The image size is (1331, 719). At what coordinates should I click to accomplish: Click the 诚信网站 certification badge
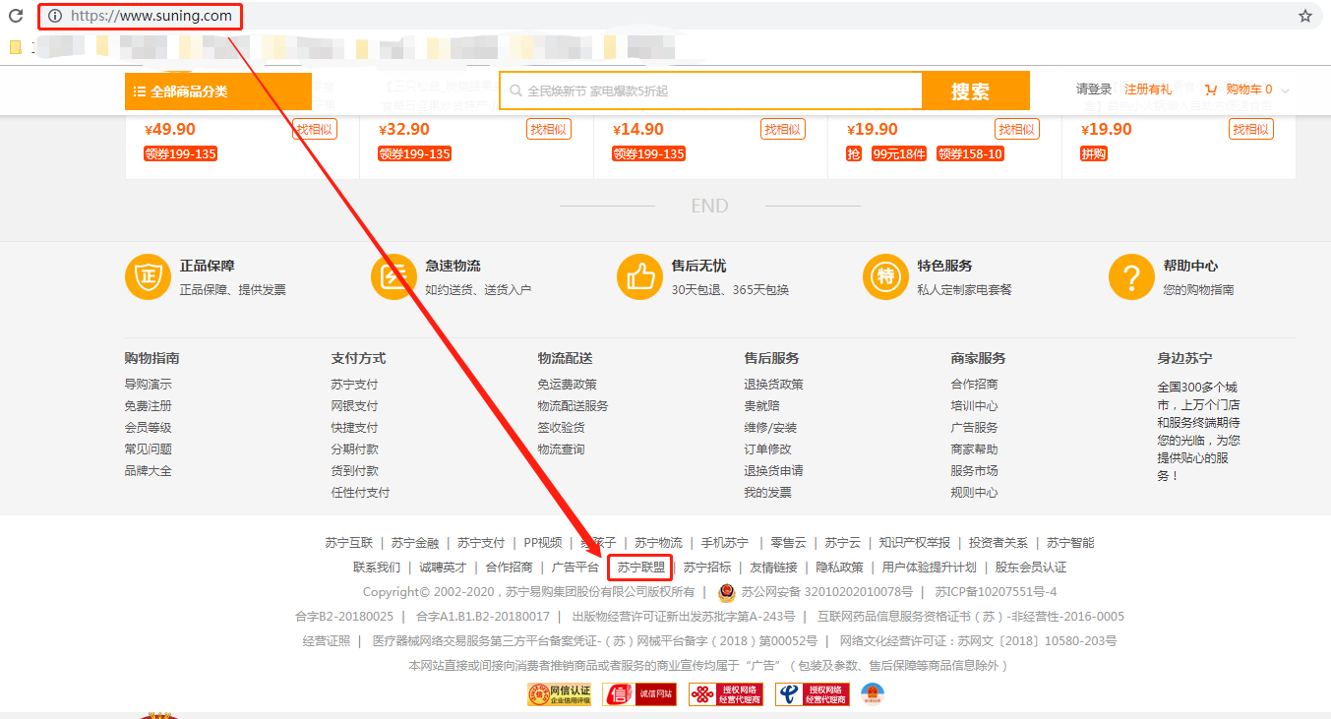click(640, 694)
